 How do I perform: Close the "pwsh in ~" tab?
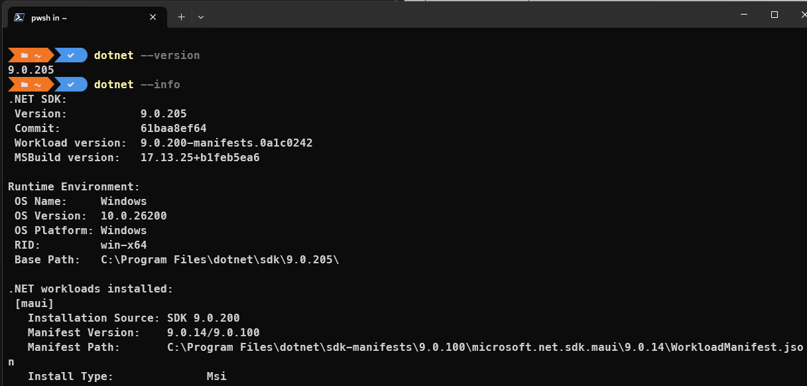pyautogui.click(x=153, y=18)
